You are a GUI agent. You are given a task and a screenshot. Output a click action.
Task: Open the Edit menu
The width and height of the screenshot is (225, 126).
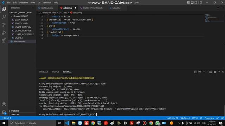click(x=15, y=2)
